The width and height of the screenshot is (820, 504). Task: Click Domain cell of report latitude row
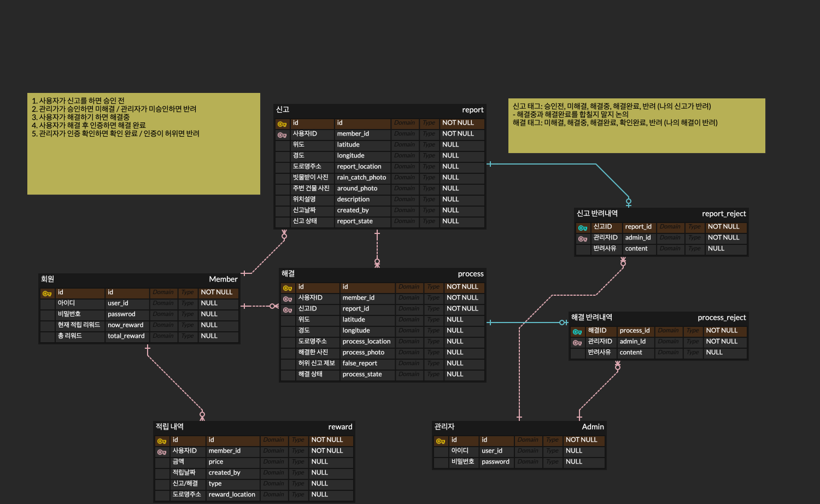coord(405,145)
